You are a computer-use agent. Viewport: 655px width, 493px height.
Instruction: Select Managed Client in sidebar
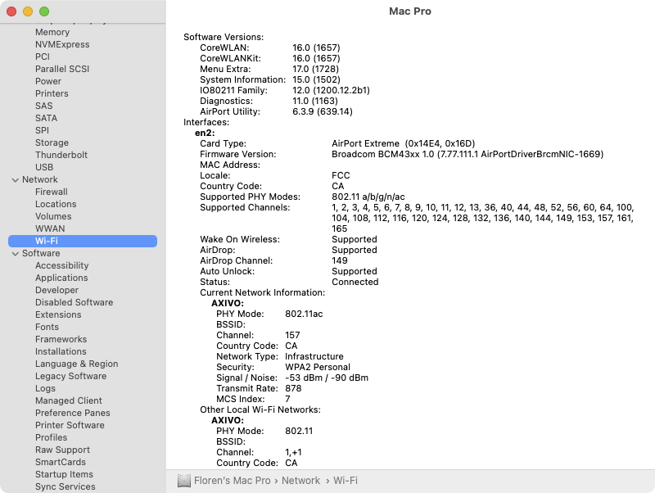(x=69, y=400)
